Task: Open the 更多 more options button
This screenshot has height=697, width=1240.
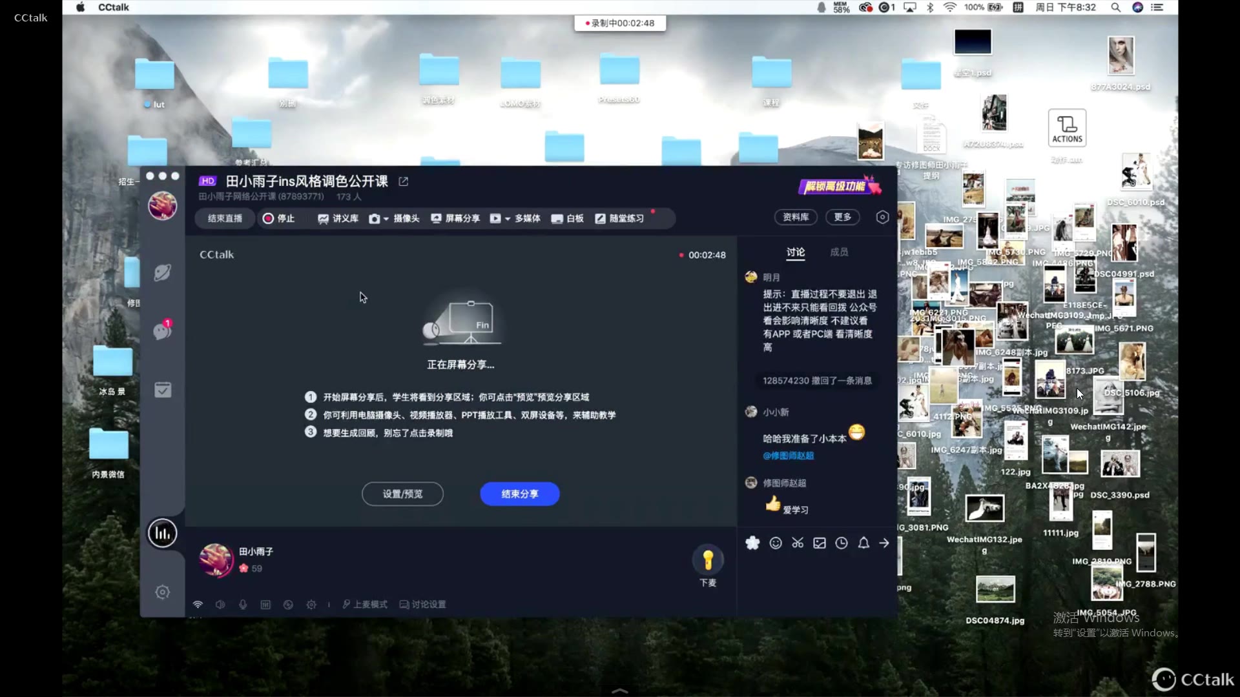Action: tap(843, 217)
